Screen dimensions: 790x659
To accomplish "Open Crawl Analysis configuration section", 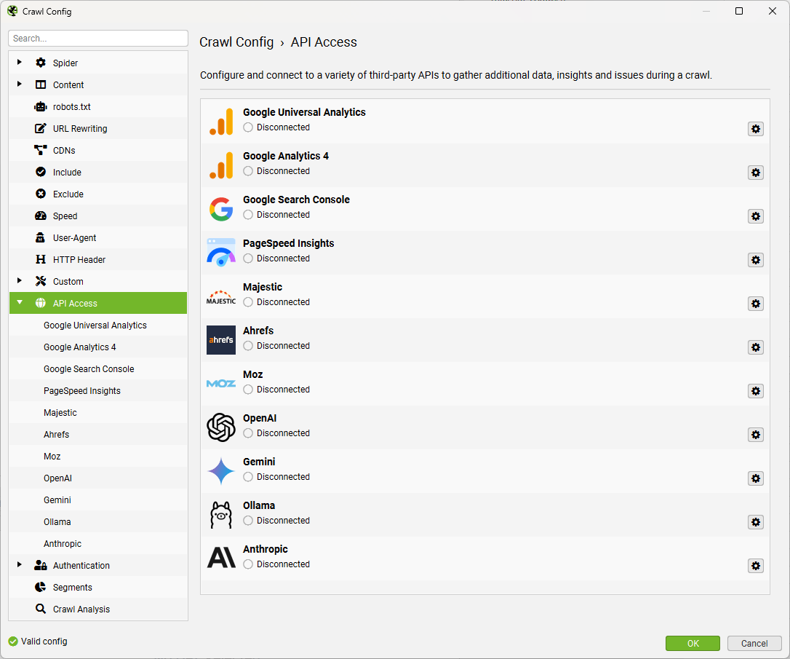I will pos(98,609).
